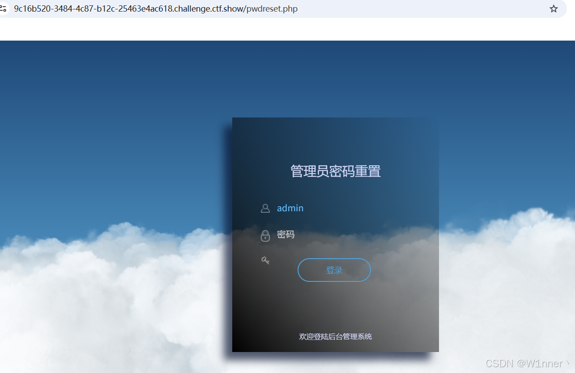Submit the form with the 登录 button
575x373 pixels.
(x=334, y=270)
